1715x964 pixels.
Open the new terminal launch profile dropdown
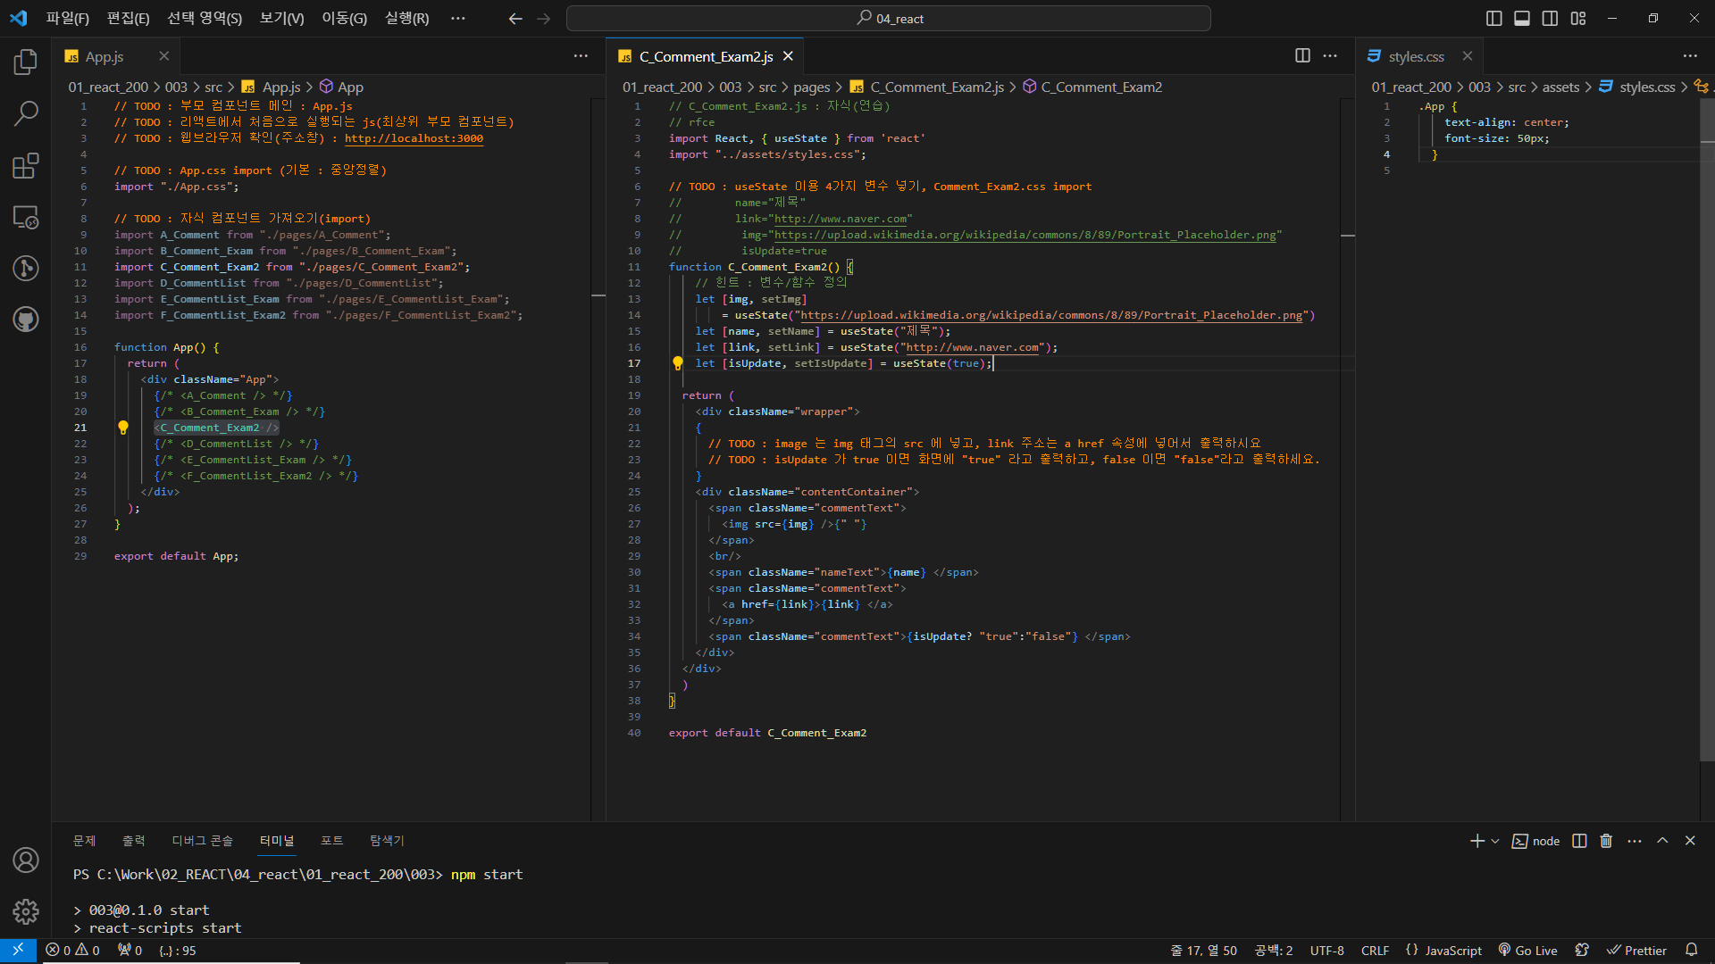point(1495,841)
